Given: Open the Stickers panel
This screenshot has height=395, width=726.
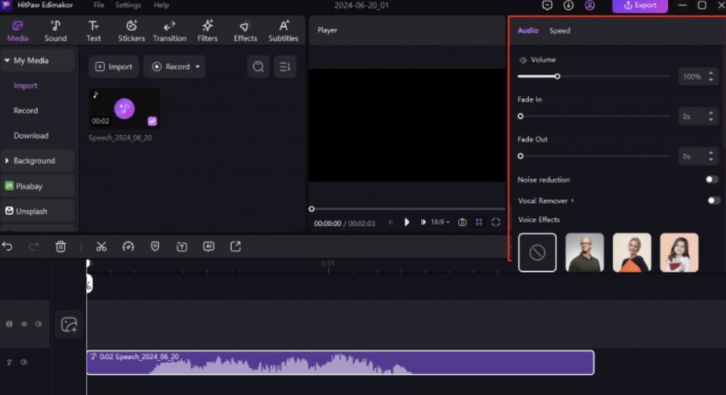Looking at the screenshot, I should tap(131, 31).
